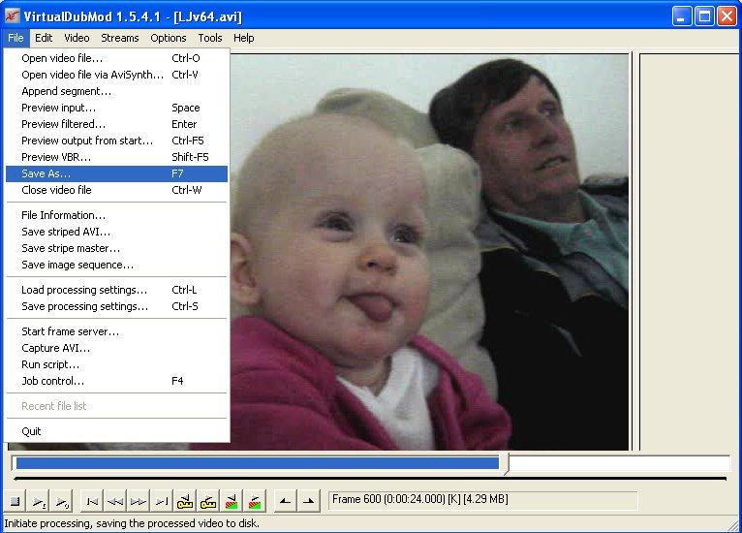Set selection end with mark-out icon

tap(309, 501)
